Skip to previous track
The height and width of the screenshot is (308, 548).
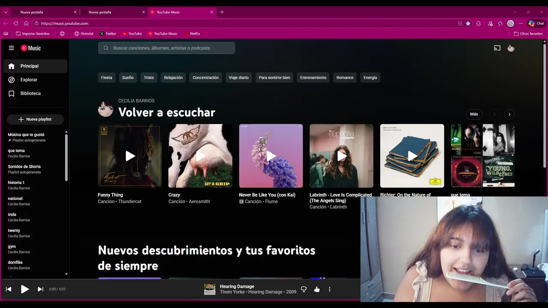(x=9, y=289)
